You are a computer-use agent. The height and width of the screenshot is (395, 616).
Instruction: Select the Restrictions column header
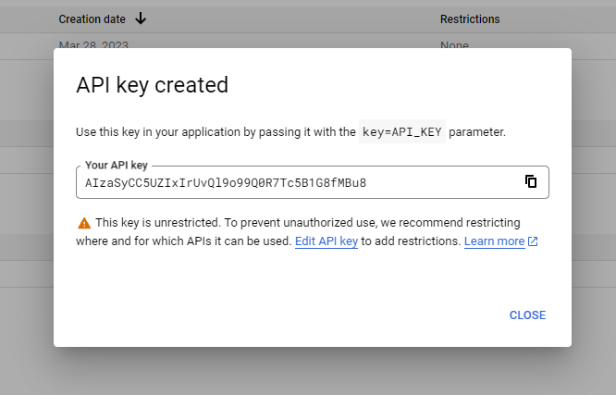click(470, 19)
